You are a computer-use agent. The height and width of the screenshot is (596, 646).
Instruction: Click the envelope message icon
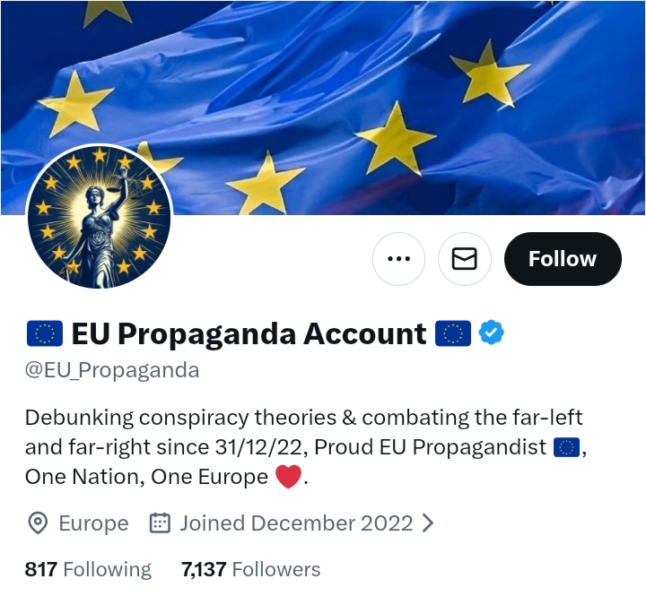[x=465, y=259]
